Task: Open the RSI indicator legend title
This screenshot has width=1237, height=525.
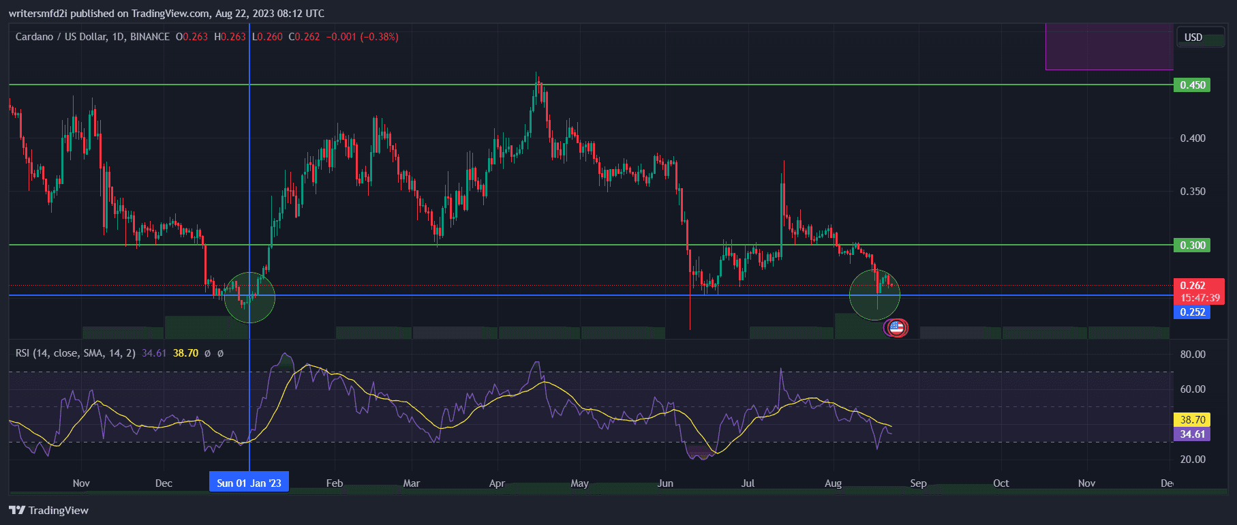Action: coord(75,353)
